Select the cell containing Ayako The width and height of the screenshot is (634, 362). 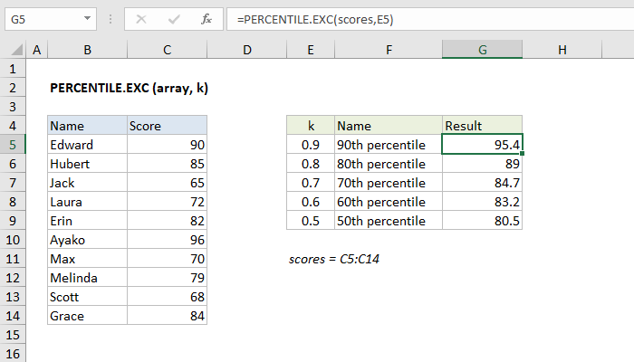[87, 240]
